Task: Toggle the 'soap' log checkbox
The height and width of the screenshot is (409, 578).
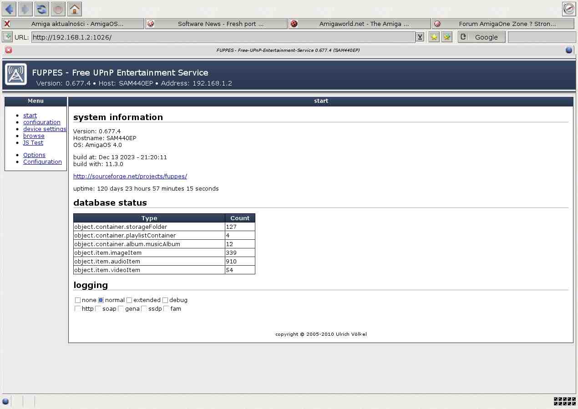Action: point(98,309)
